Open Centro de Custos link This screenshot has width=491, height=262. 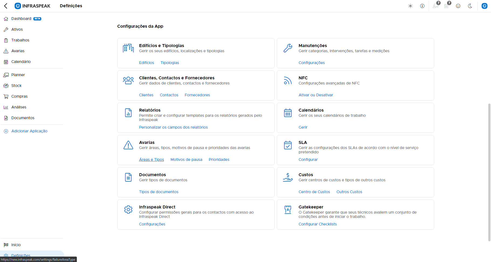coord(314,192)
